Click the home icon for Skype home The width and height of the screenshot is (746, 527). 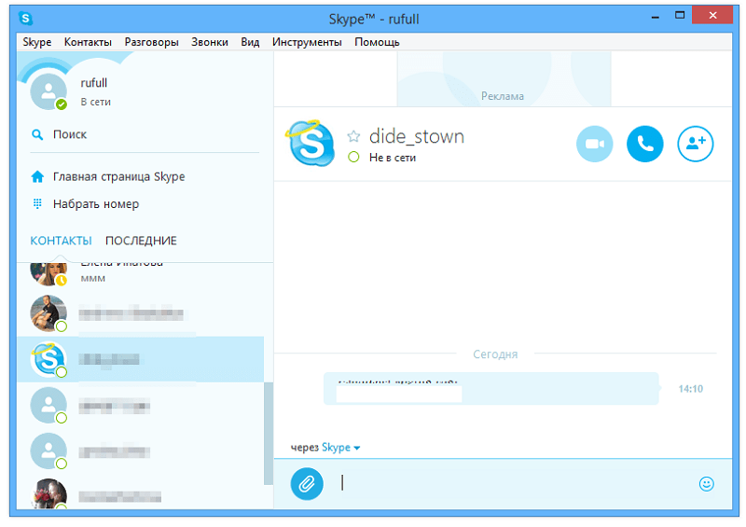(x=37, y=176)
